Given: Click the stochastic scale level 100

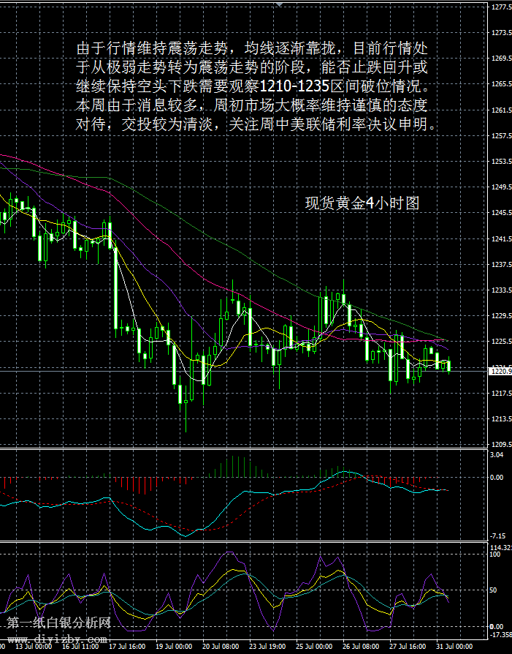Looking at the screenshot, I should point(495,555).
